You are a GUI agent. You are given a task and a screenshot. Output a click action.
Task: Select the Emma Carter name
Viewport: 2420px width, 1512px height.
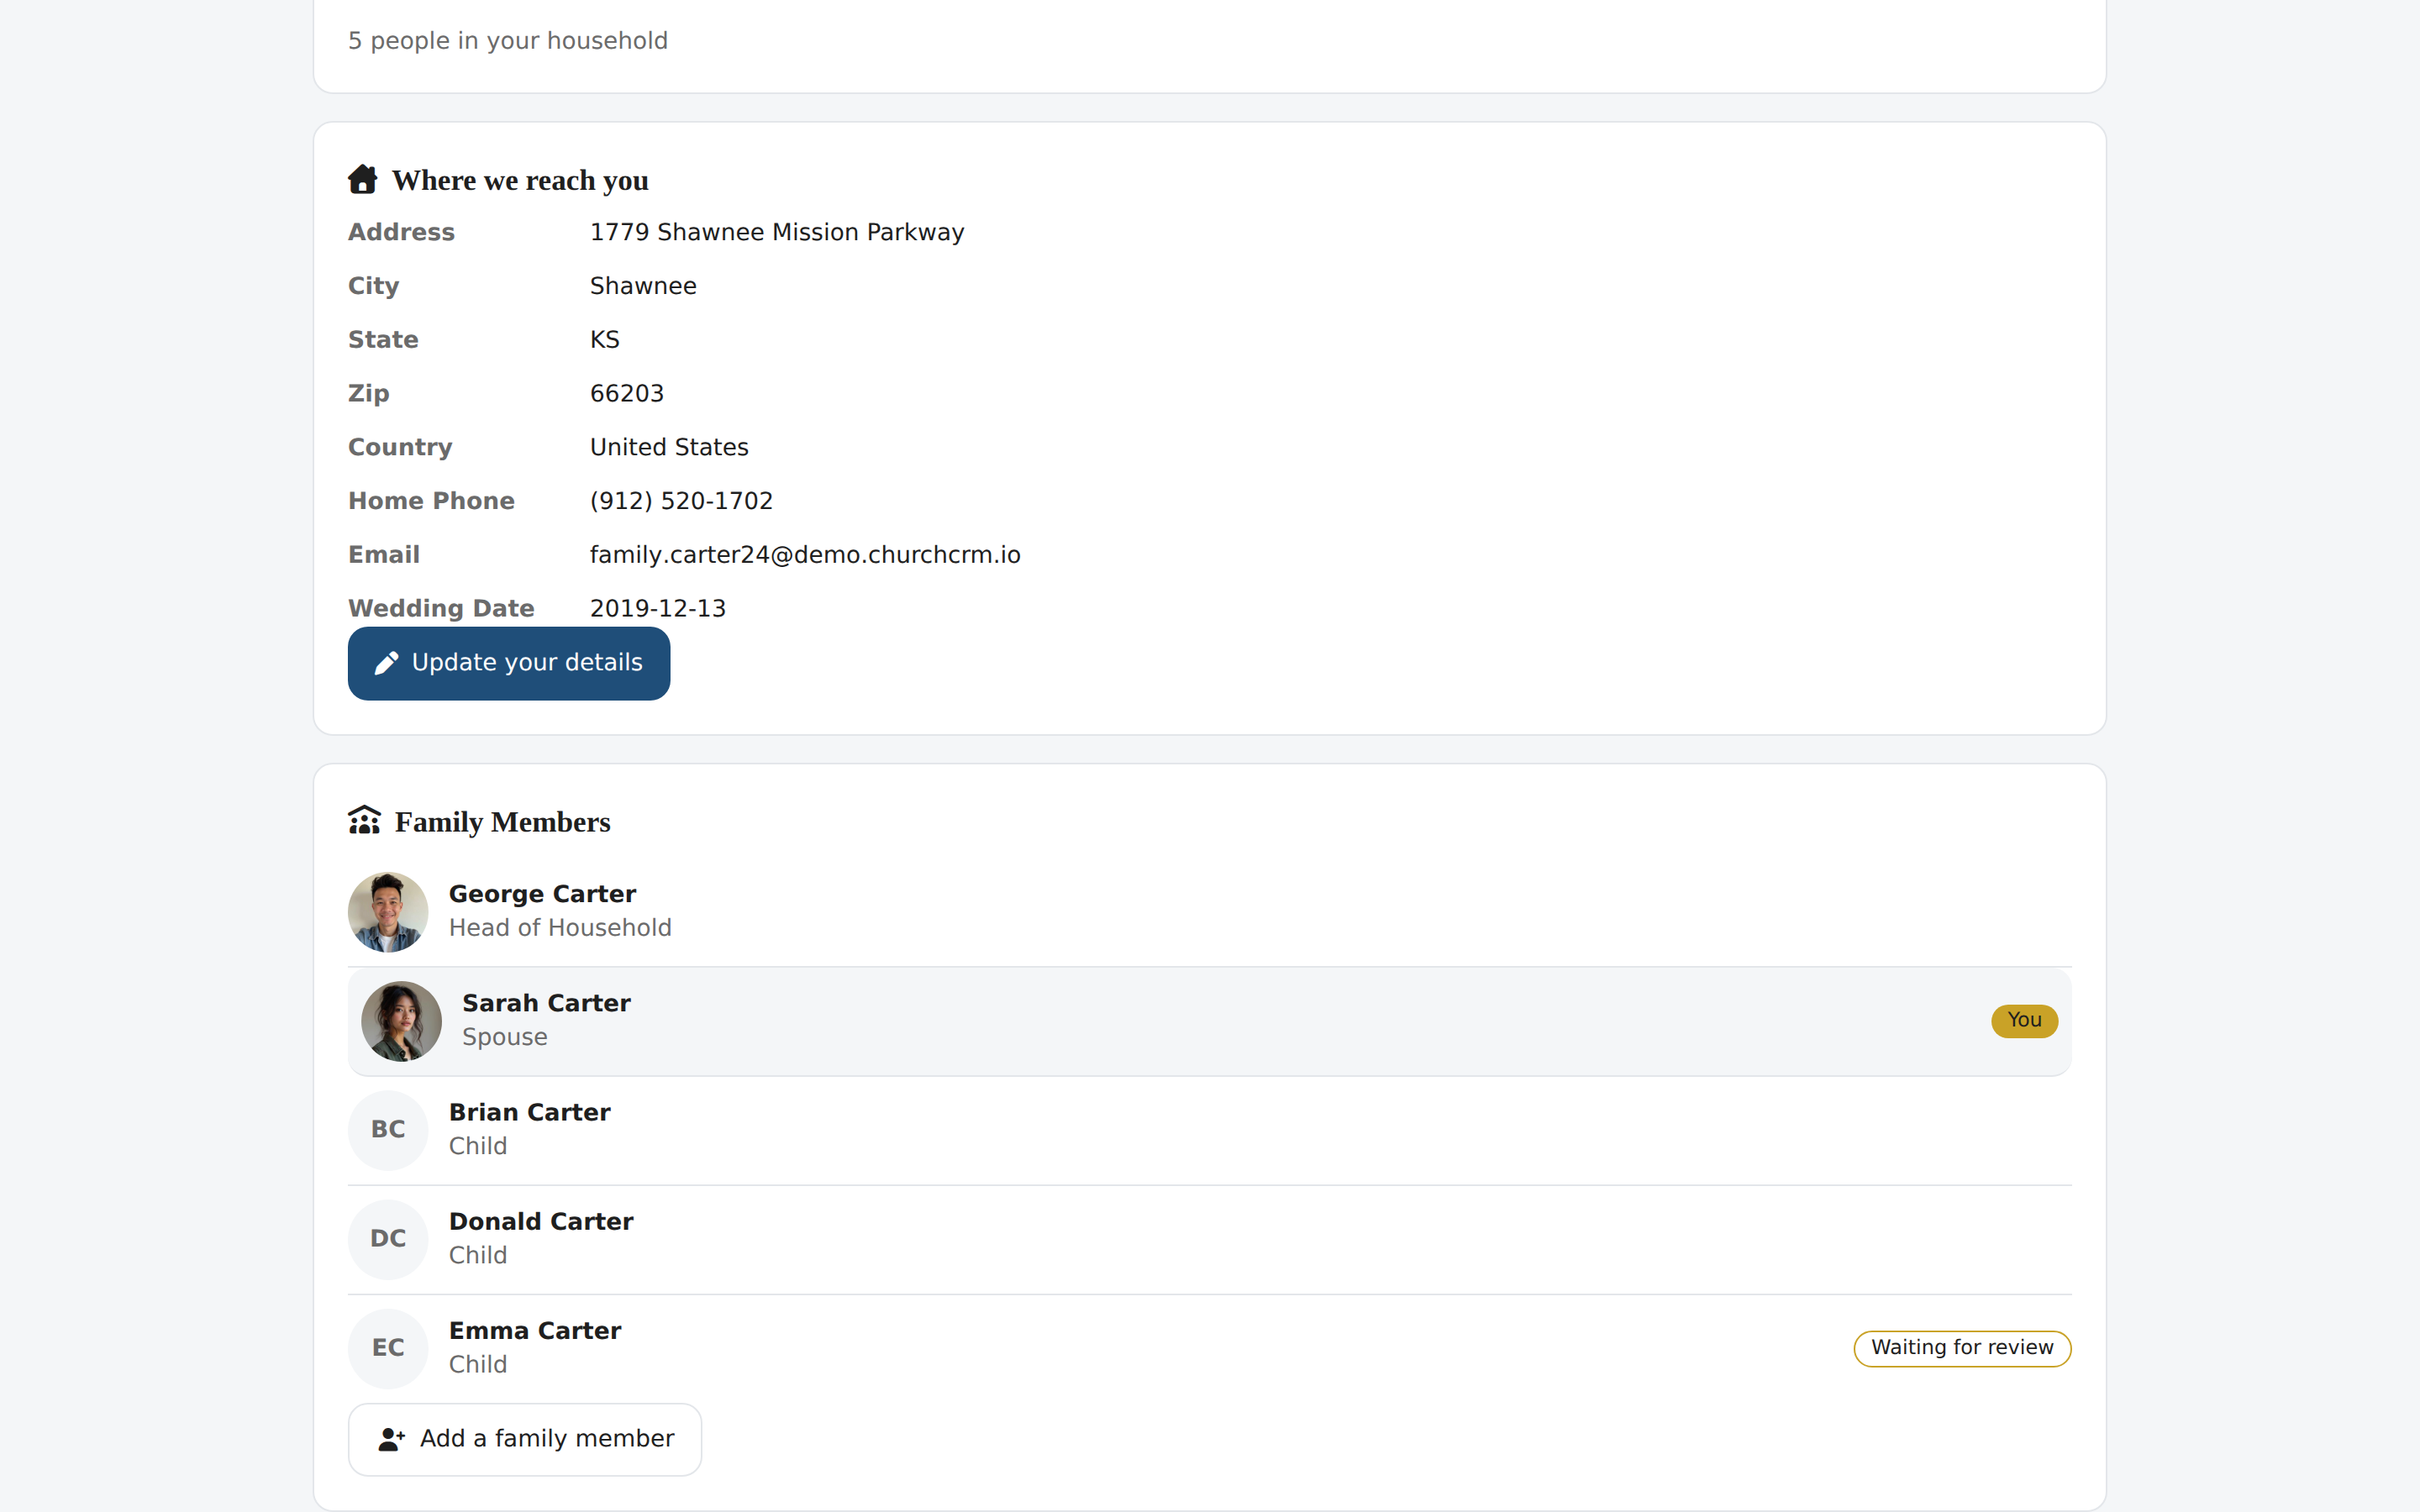coord(535,1330)
